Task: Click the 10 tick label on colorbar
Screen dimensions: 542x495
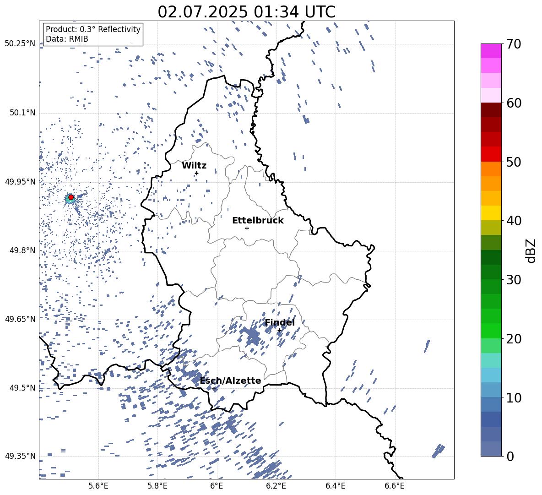Action: tap(514, 397)
